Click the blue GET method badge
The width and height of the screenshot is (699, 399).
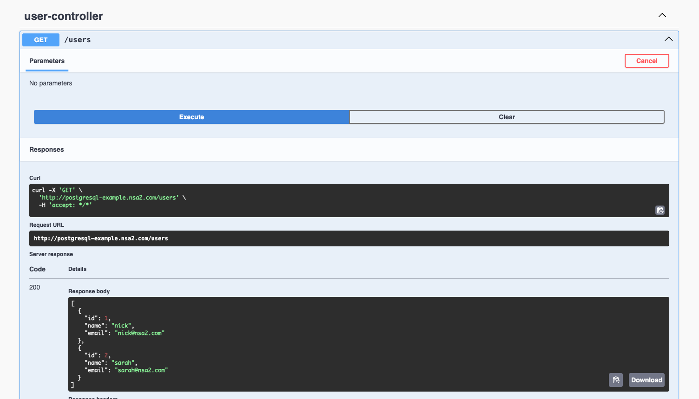pos(40,39)
